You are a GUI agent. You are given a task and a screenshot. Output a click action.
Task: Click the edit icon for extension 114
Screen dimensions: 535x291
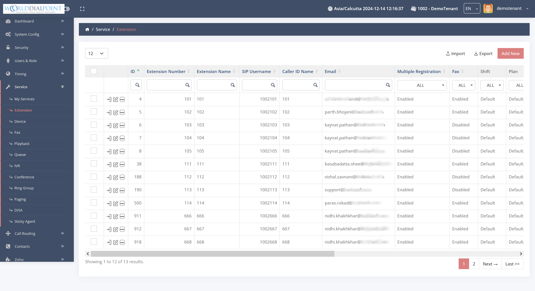pos(116,203)
